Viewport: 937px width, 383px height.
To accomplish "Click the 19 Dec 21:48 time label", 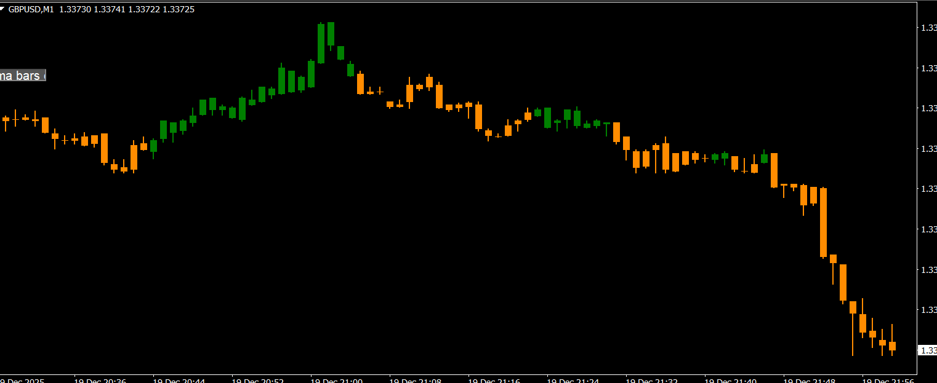I will (810, 381).
